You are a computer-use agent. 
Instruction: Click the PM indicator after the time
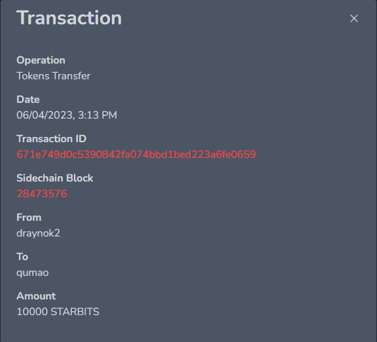coord(109,115)
